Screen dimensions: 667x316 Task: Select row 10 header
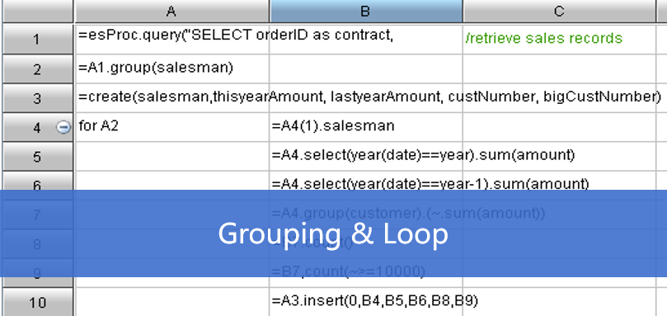tap(37, 302)
